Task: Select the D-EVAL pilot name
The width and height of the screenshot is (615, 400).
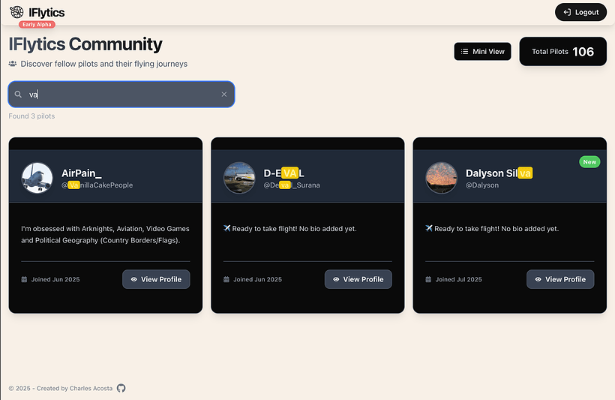Action: pos(283,173)
